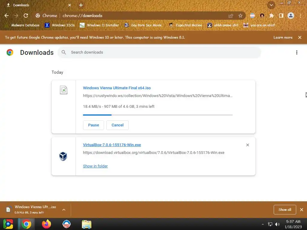Open the network tray icon
The width and height of the screenshot is (307, 230).
[x=270, y=224]
